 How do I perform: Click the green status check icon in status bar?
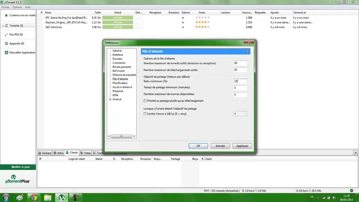[351, 190]
